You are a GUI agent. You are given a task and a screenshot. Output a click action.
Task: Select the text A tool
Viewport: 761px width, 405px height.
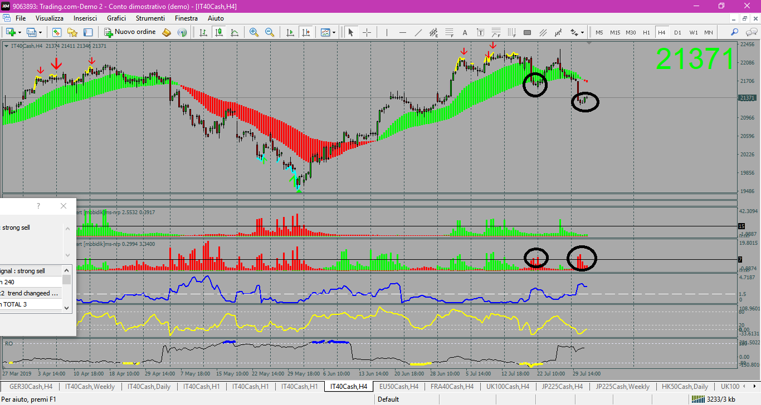click(465, 32)
